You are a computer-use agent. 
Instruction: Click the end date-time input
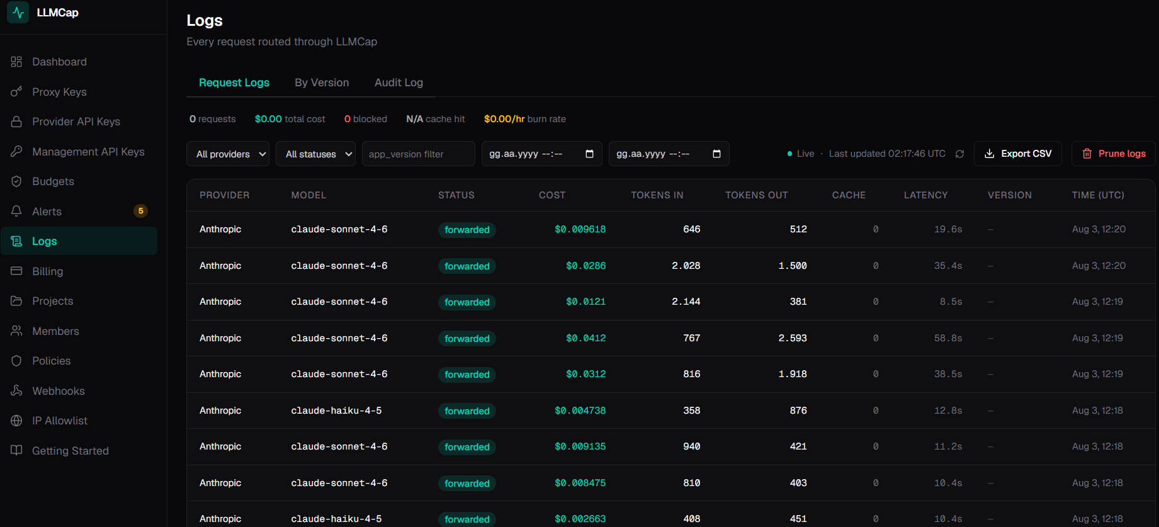tap(669, 154)
